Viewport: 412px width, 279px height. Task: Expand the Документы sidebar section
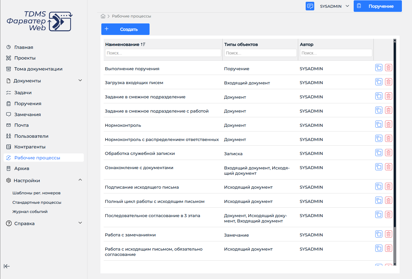tap(80, 80)
